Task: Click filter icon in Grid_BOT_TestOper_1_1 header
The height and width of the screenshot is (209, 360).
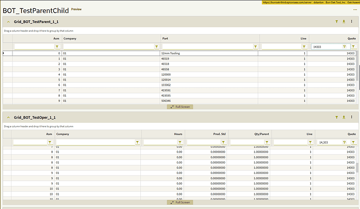Action: [337, 118]
